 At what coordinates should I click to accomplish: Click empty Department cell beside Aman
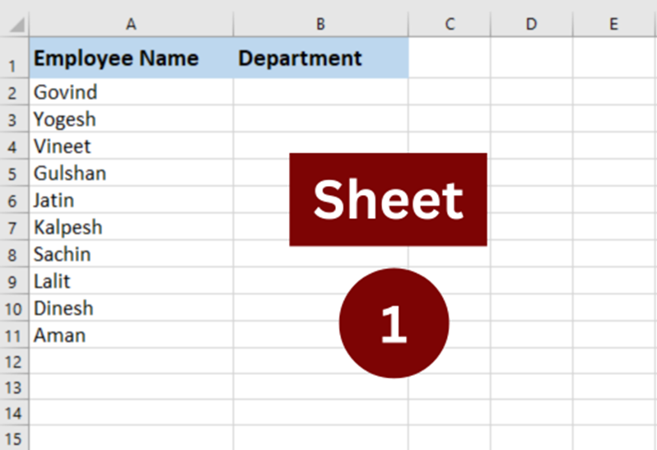pos(320,335)
